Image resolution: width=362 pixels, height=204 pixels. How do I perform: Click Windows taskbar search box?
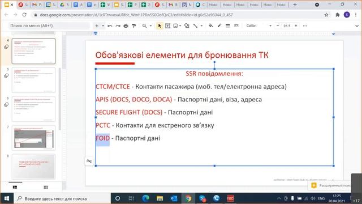[62, 198]
